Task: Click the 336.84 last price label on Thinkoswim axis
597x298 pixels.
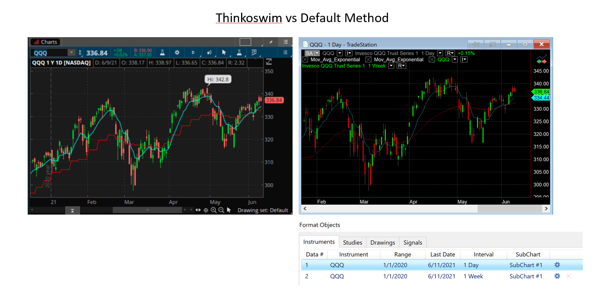Action: pyautogui.click(x=274, y=100)
